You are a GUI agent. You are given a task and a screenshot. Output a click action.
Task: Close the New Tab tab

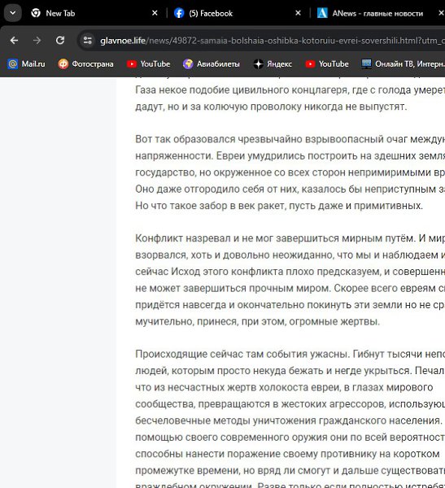pos(155,13)
